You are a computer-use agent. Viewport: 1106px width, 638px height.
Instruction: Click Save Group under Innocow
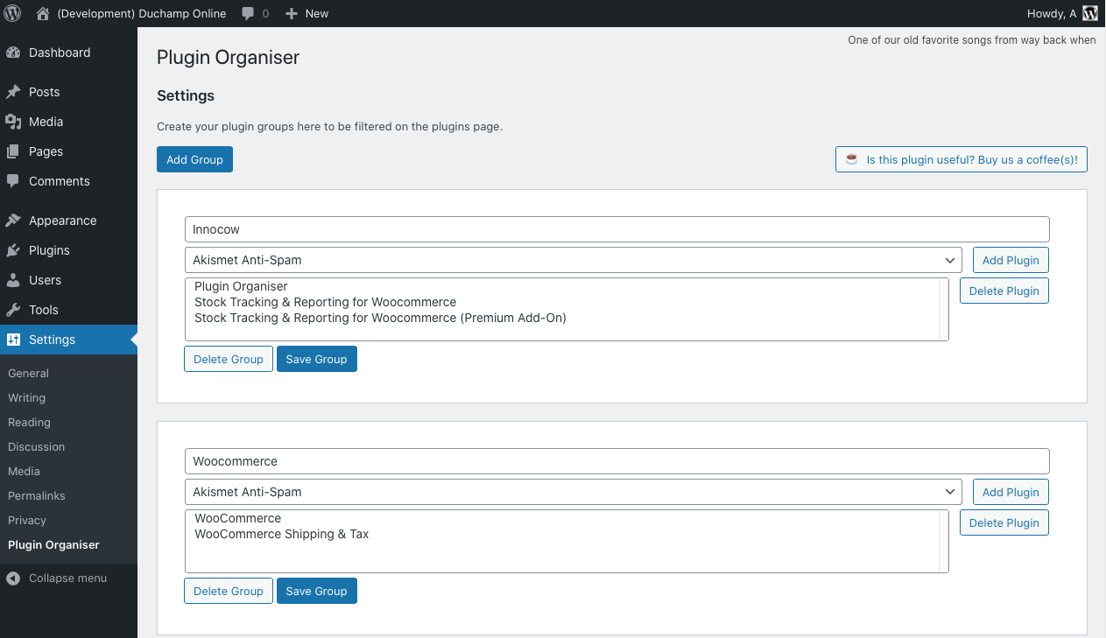[x=317, y=359]
